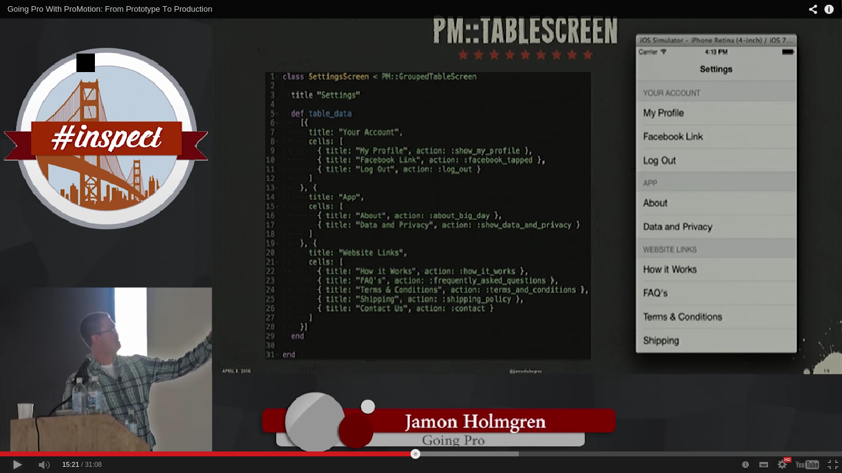Seek using the red progress bar

[415, 455]
